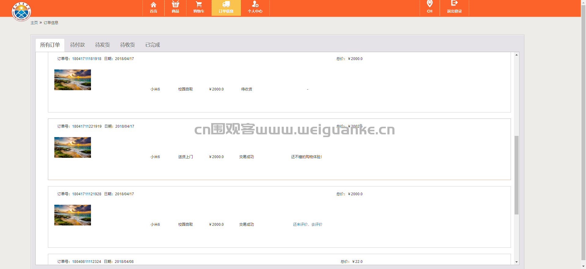Click the order list scrollbar thumb

tap(516, 175)
